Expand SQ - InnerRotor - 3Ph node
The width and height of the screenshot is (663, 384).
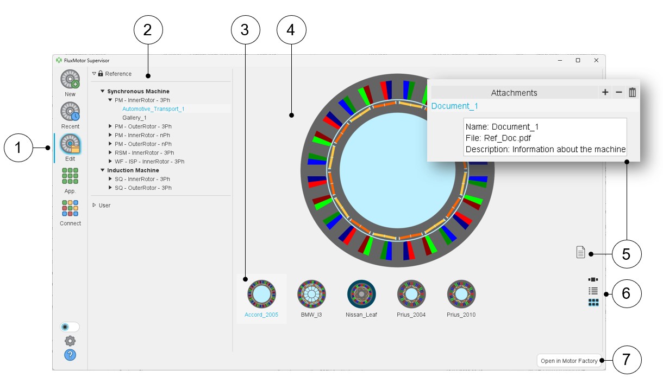coord(110,179)
